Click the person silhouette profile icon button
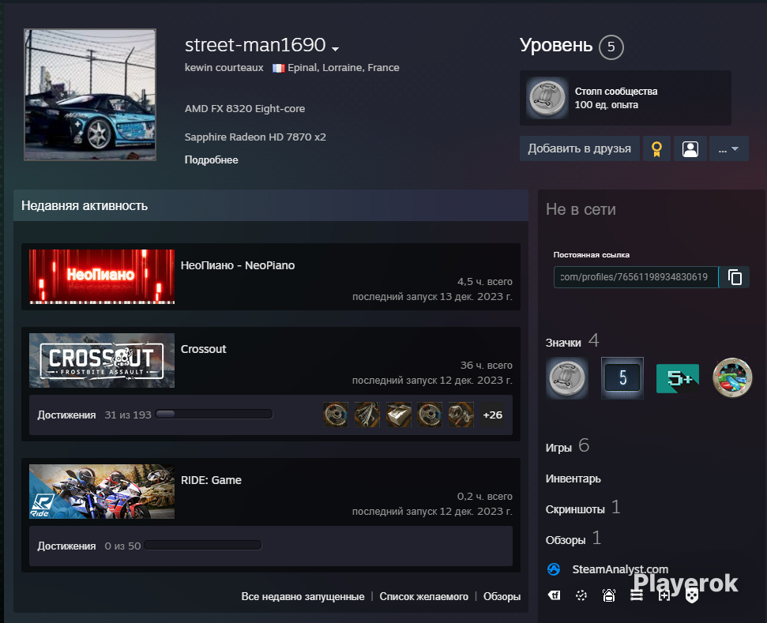The height and width of the screenshot is (623, 767). pyautogui.click(x=690, y=148)
